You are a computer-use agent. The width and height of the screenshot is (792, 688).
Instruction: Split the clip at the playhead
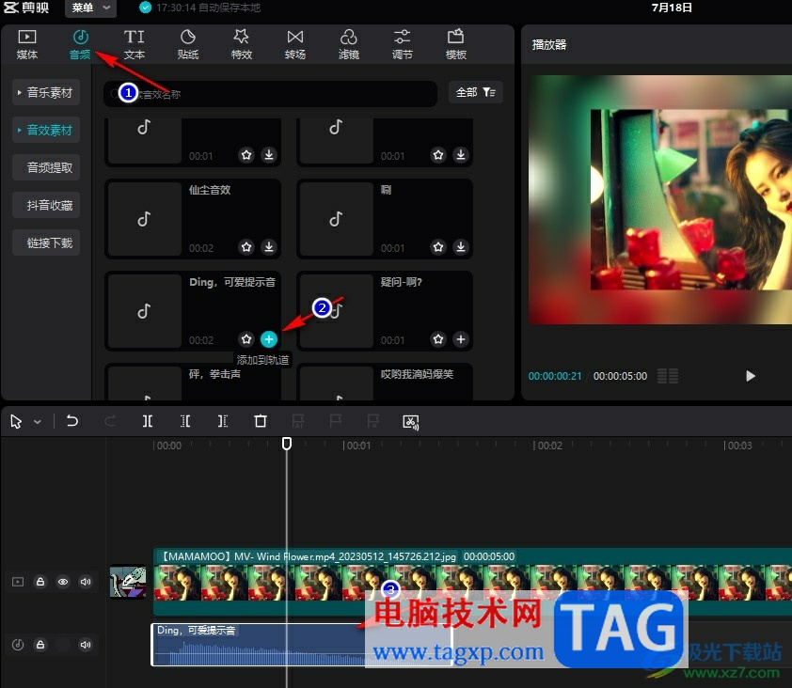tap(148, 421)
